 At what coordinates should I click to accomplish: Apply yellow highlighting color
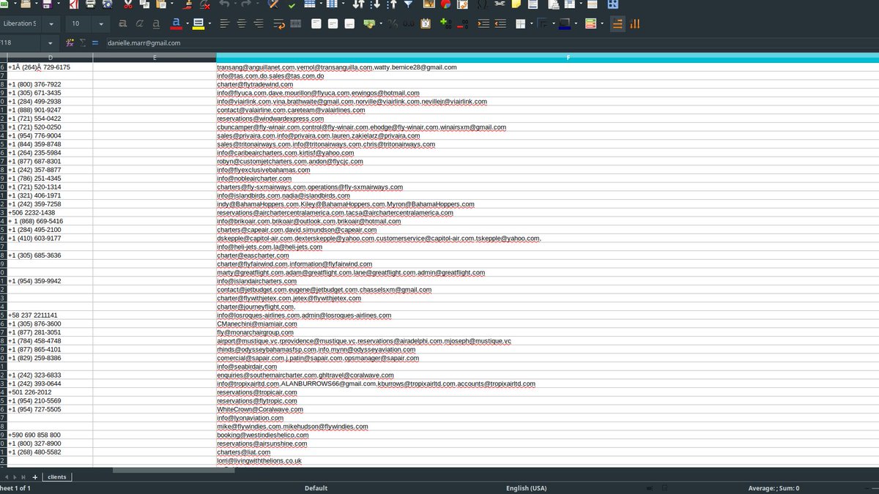coord(198,23)
